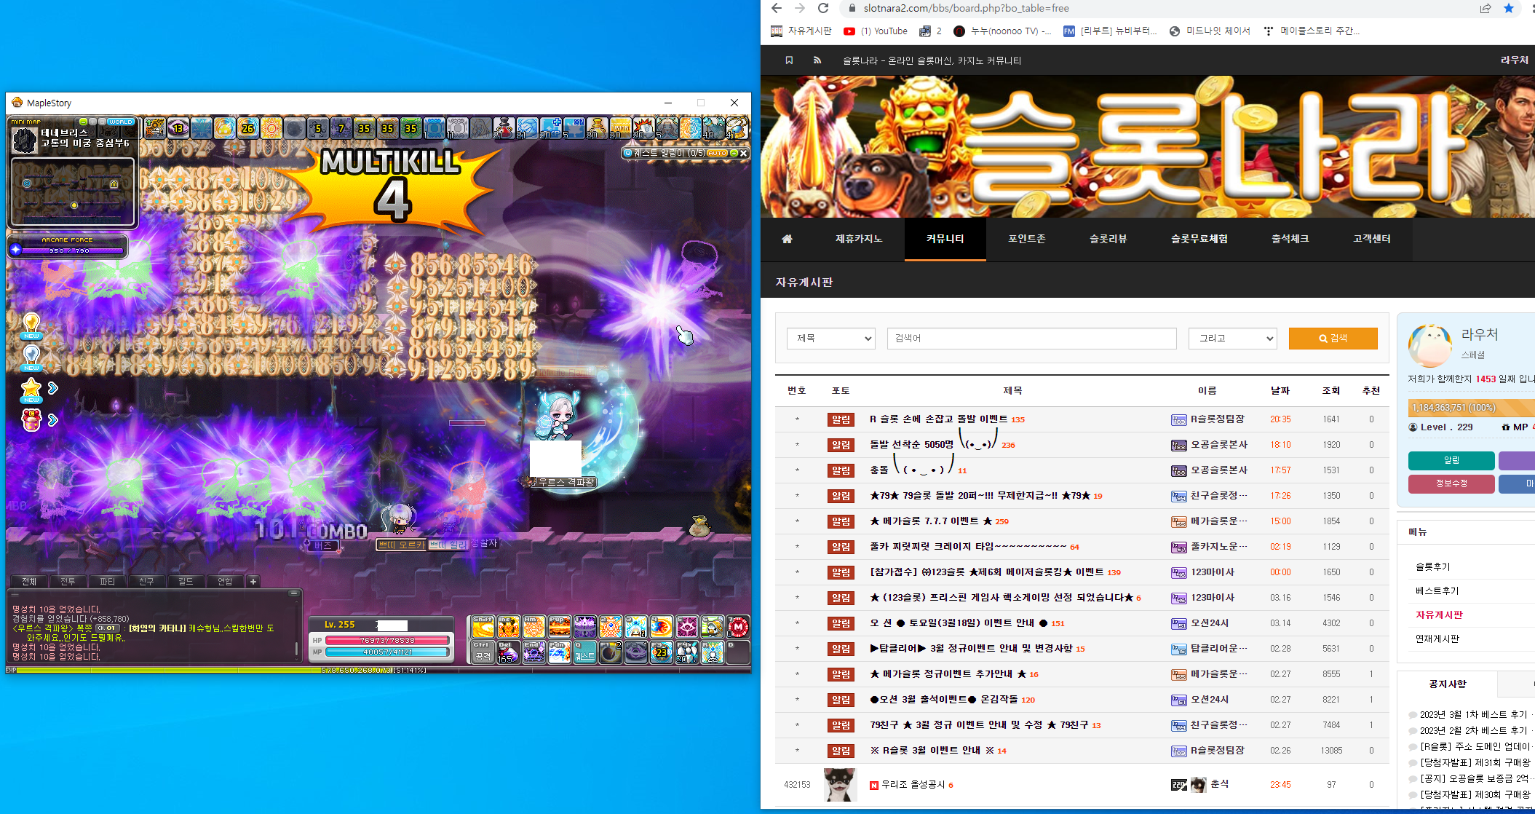Switch chat to the 길드 tab

coord(186,581)
